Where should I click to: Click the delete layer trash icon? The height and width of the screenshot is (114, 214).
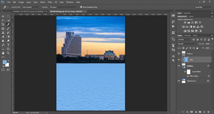pos(209,112)
